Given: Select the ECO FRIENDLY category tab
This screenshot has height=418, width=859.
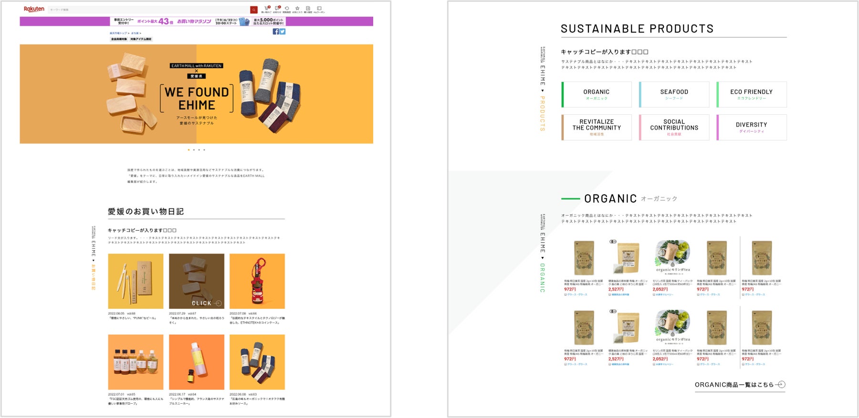Looking at the screenshot, I should point(752,94).
